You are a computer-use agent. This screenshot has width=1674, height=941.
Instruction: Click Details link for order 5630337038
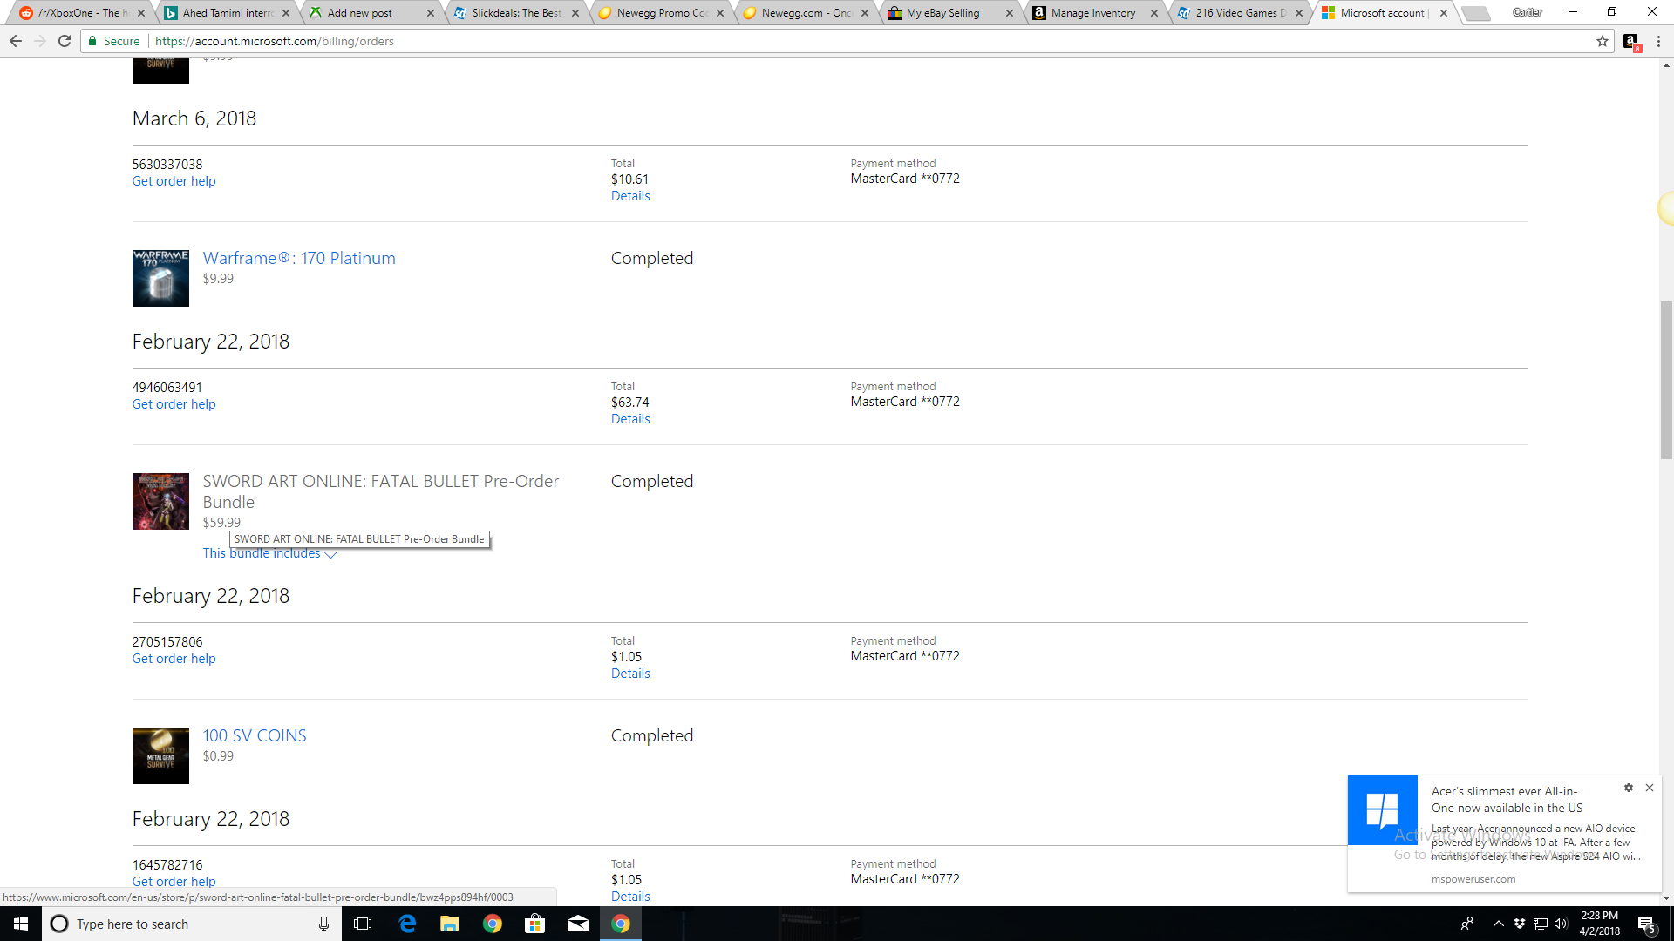pos(630,195)
